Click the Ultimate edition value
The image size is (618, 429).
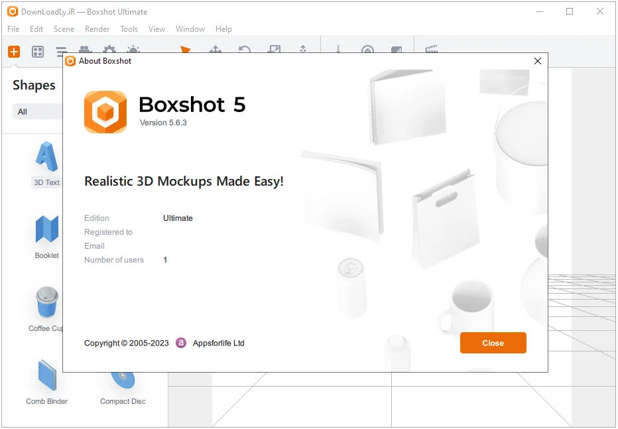pos(178,218)
